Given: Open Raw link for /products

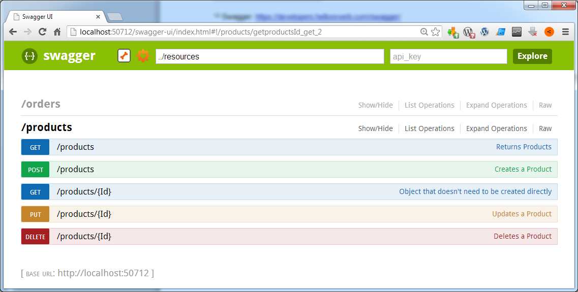Looking at the screenshot, I should 545,128.
